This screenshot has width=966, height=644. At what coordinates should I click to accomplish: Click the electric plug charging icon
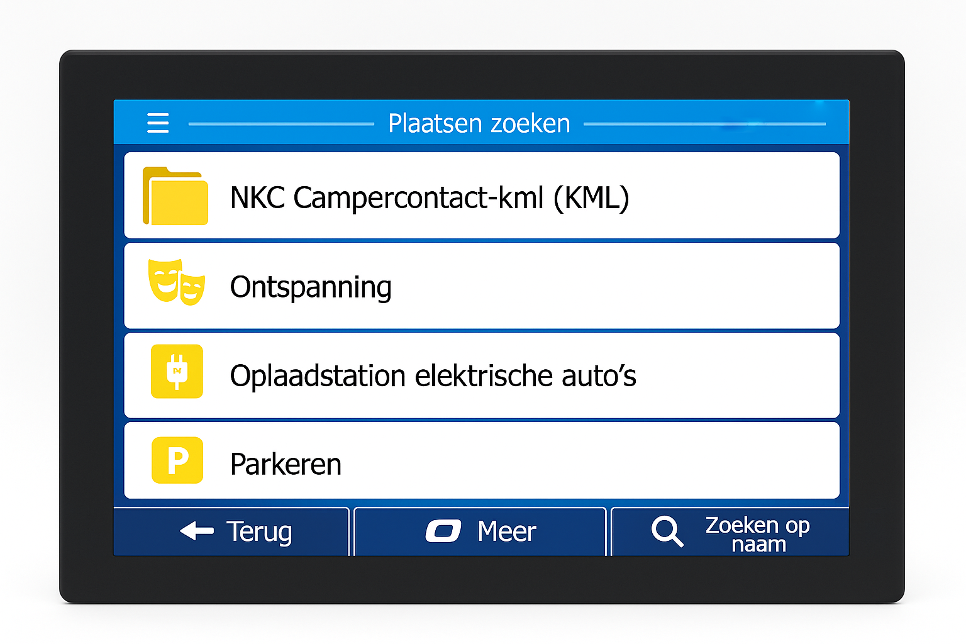177,371
